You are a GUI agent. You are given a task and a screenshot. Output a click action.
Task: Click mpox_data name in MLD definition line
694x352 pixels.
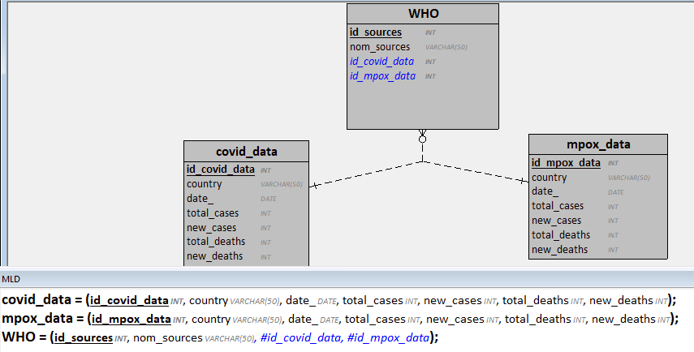click(x=37, y=319)
